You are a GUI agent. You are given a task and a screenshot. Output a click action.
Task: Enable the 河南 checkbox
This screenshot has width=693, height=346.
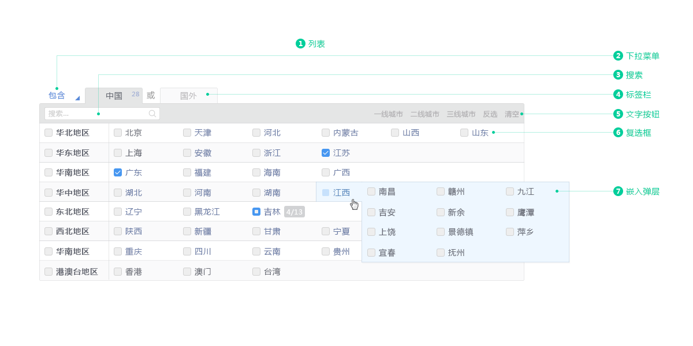pyautogui.click(x=187, y=193)
